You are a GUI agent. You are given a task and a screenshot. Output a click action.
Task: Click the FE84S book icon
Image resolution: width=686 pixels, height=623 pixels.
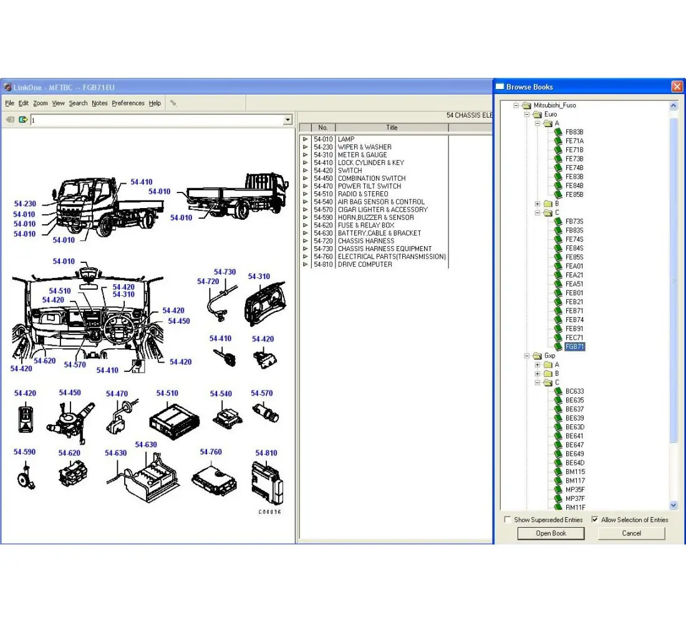click(x=558, y=249)
